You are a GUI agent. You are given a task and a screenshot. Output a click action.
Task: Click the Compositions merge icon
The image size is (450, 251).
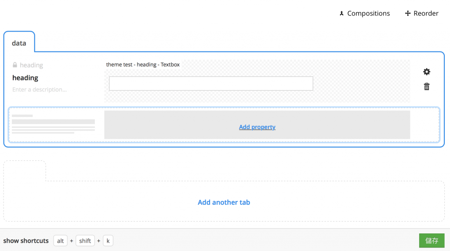pyautogui.click(x=341, y=13)
